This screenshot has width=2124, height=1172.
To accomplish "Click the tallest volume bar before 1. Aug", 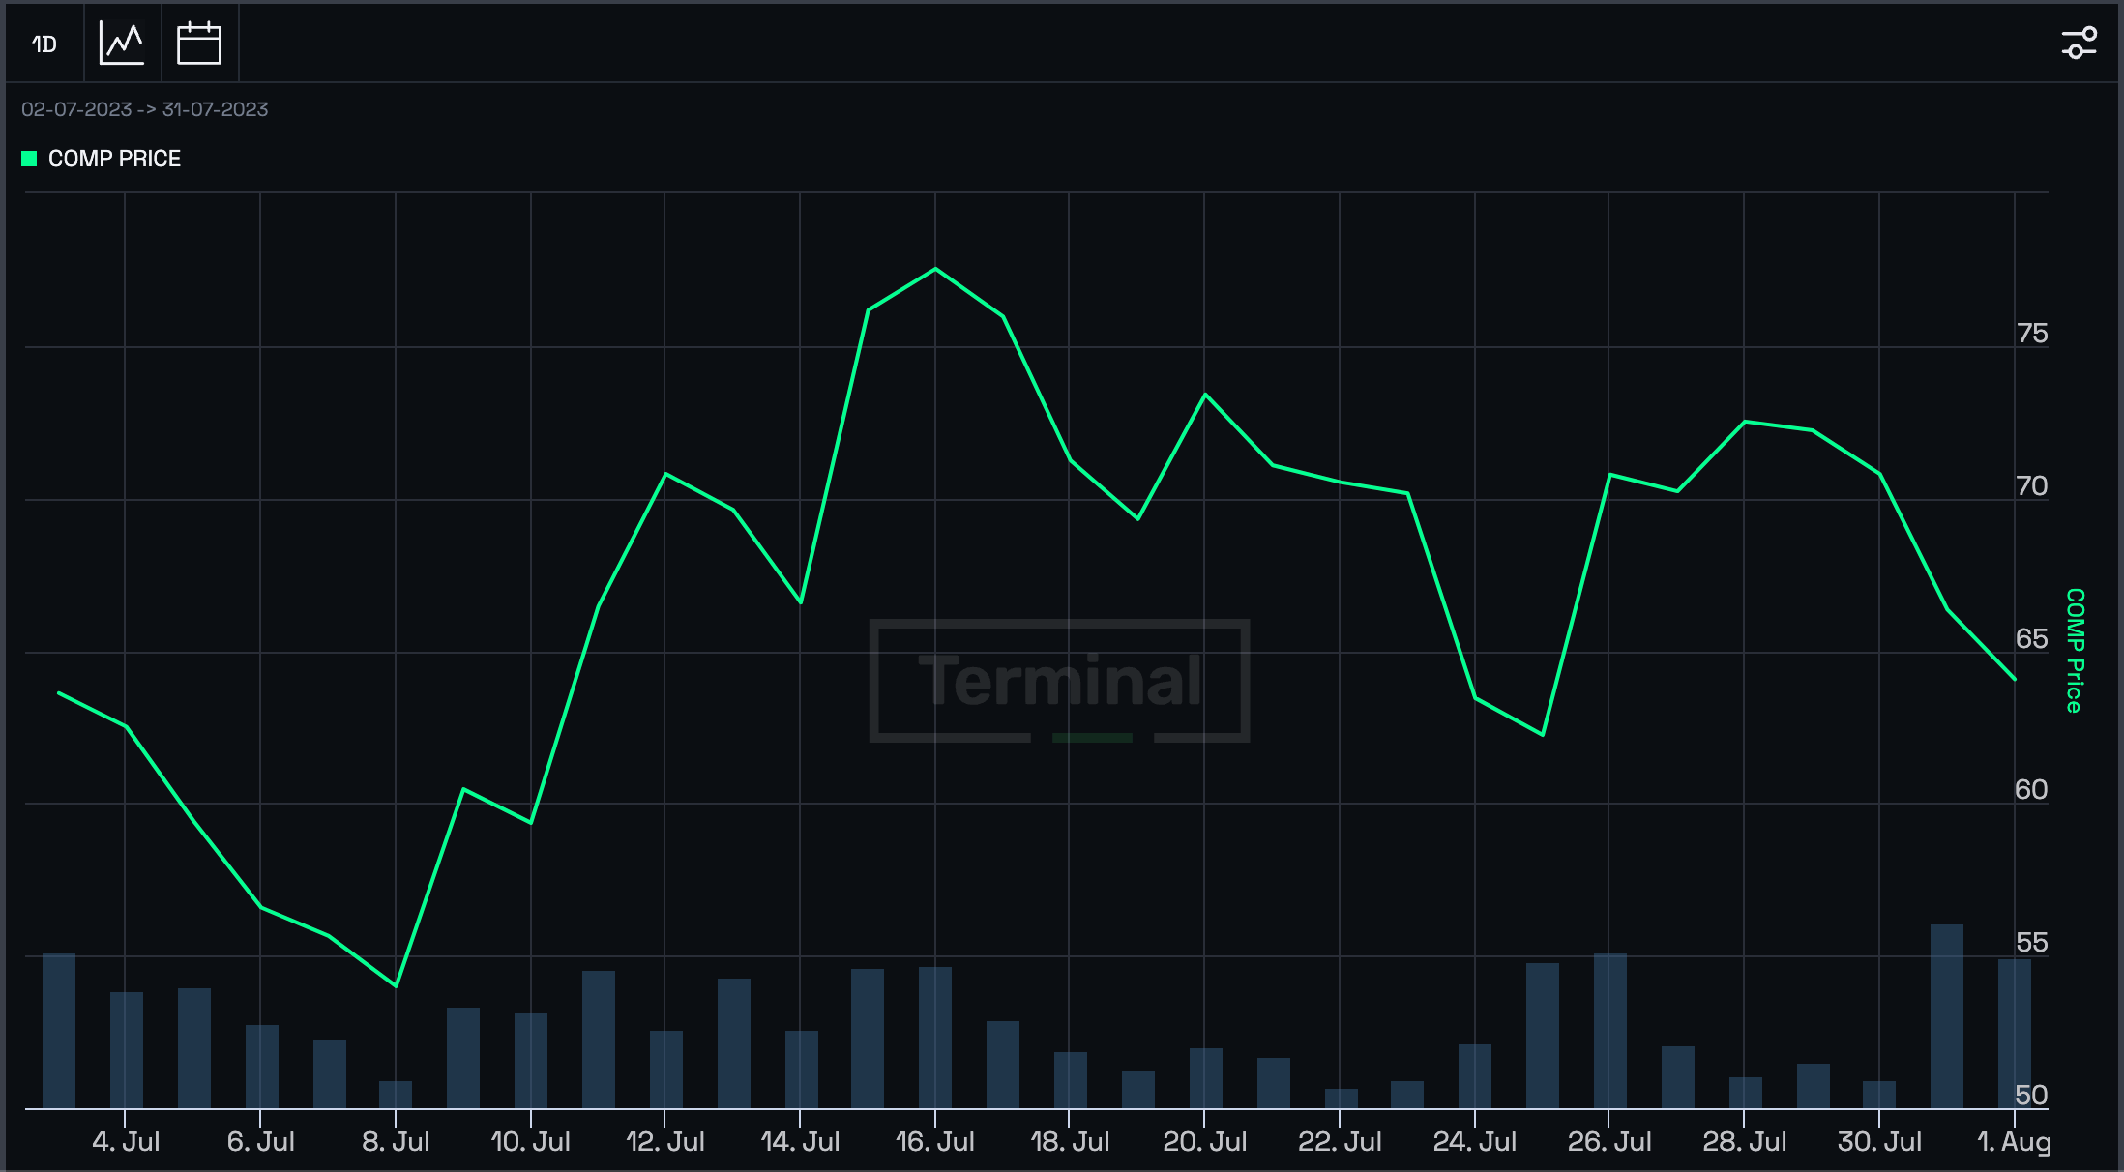I will pos(1946,1015).
